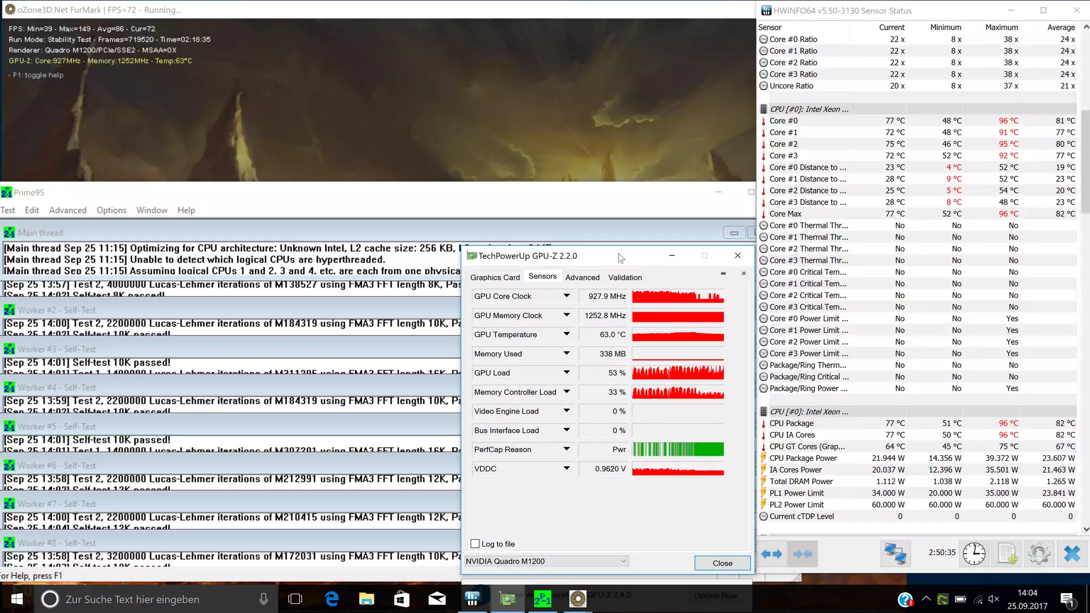Open Action Center notification icon
1090x613 pixels.
[1067, 599]
